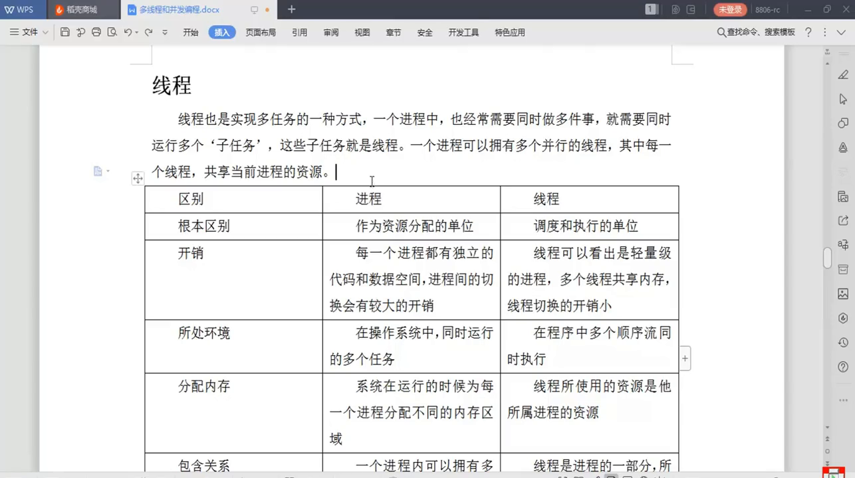The height and width of the screenshot is (478, 855).
Task: Click the 线程 heading text
Action: (172, 86)
